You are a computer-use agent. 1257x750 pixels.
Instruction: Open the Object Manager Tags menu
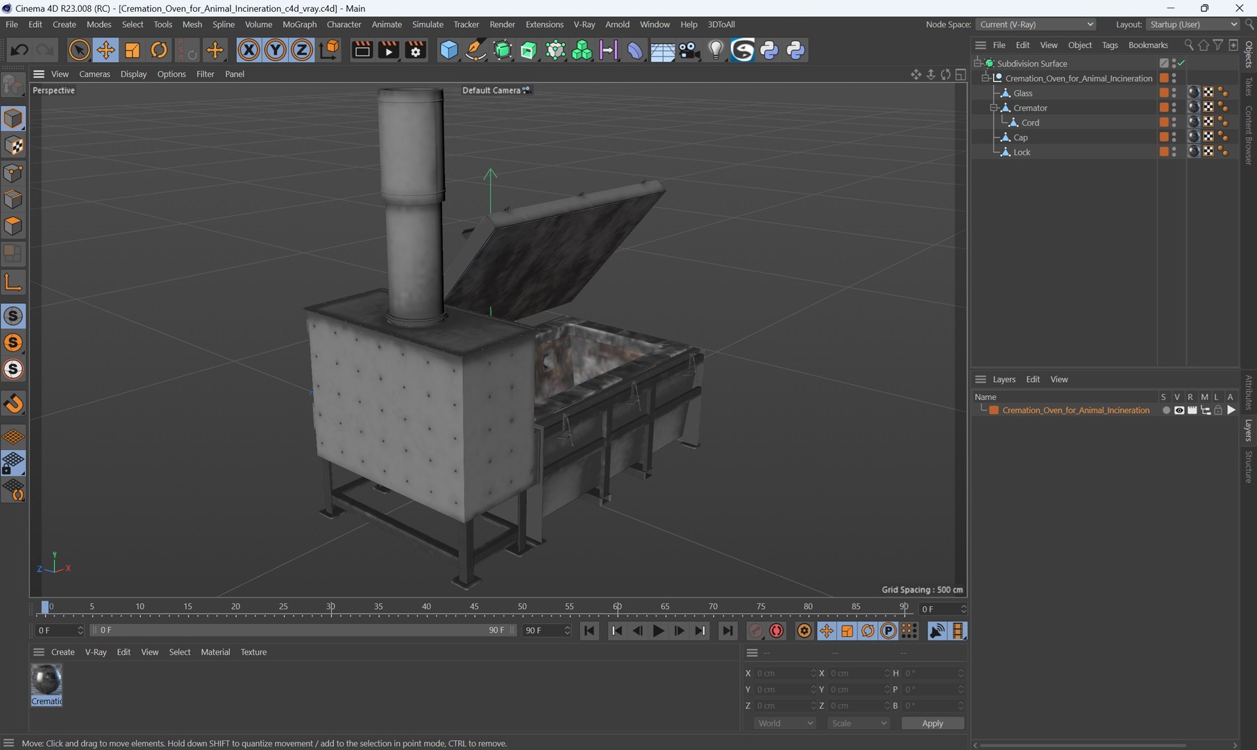[x=1110, y=45]
